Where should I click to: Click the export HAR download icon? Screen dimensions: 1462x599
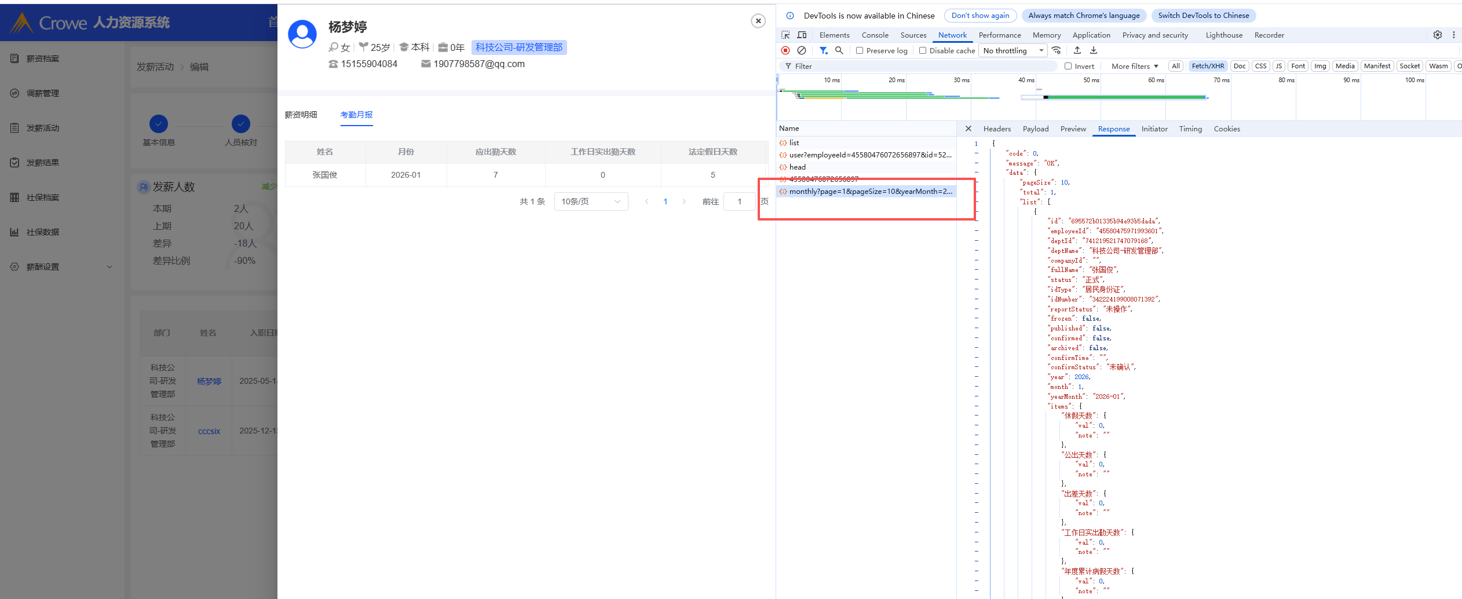coord(1094,51)
